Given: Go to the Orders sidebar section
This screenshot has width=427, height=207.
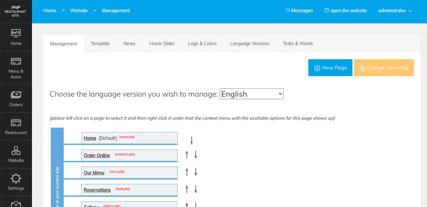Looking at the screenshot, I should coord(16,99).
